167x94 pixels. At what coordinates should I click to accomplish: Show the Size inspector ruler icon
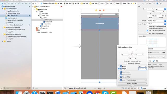click(x=157, y=3)
